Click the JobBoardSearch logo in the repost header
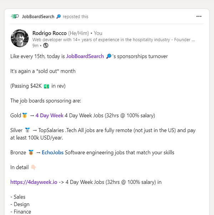This screenshot has width=214, height=215. pos(15,16)
